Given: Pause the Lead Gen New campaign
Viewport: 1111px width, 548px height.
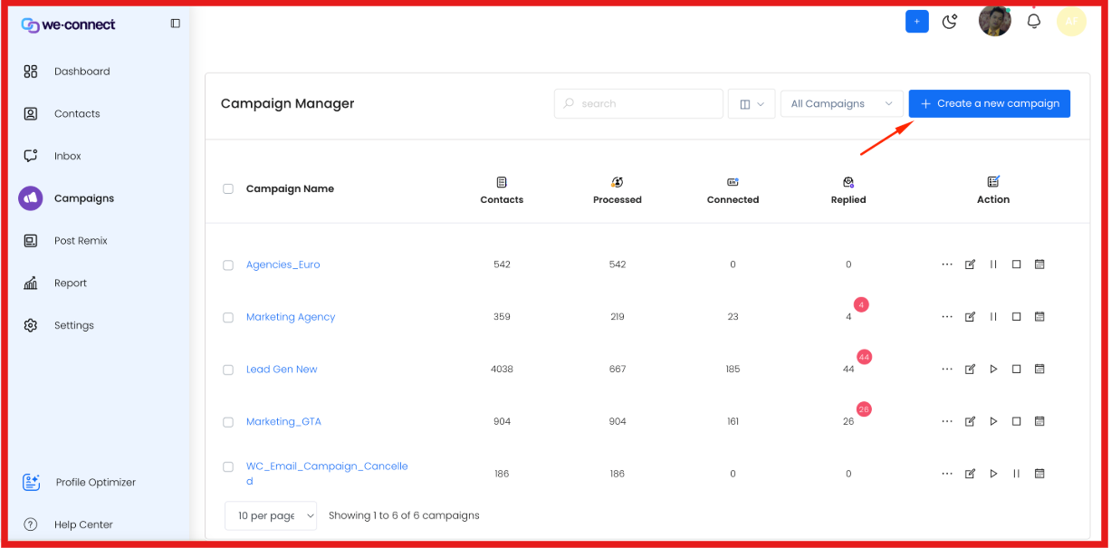Looking at the screenshot, I should click(993, 369).
